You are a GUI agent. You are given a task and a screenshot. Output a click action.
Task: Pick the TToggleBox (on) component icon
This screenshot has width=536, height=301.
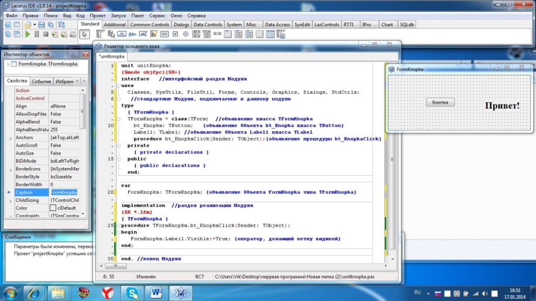click(165, 34)
